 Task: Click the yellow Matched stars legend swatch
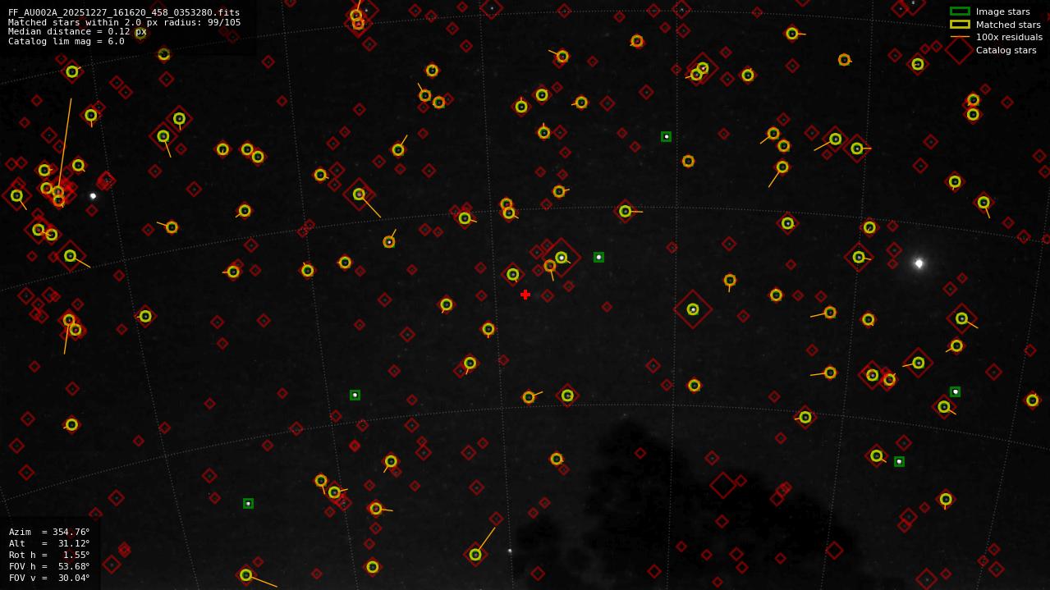point(960,25)
